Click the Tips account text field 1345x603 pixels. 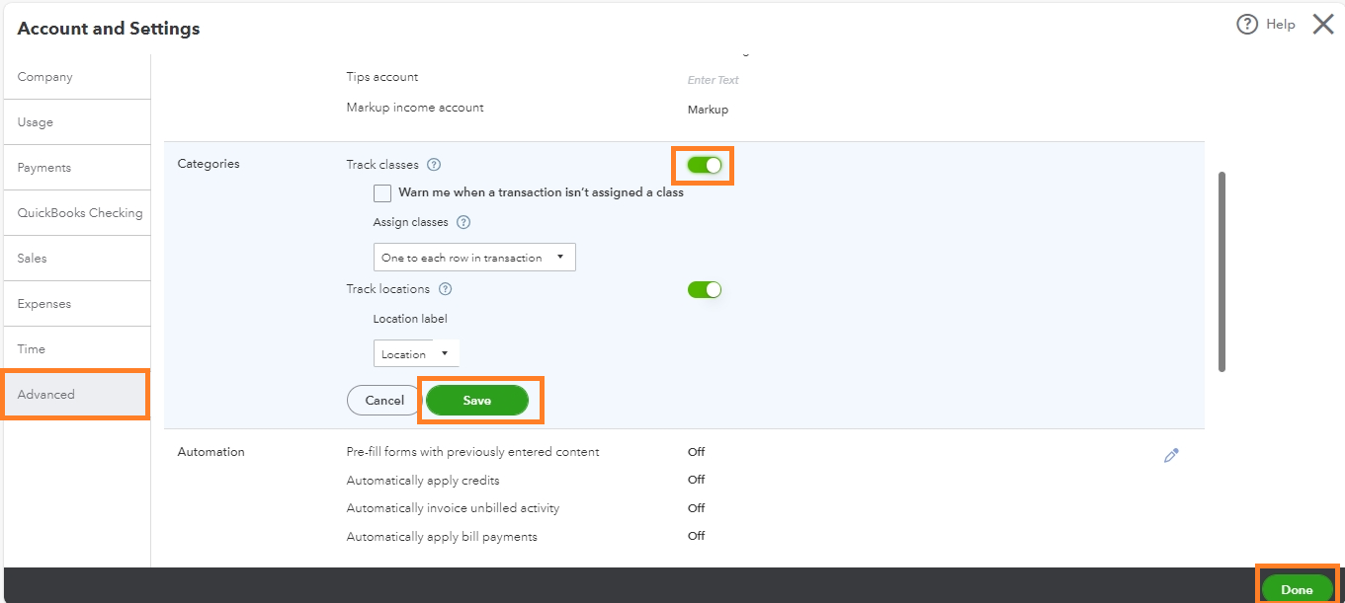tap(714, 80)
